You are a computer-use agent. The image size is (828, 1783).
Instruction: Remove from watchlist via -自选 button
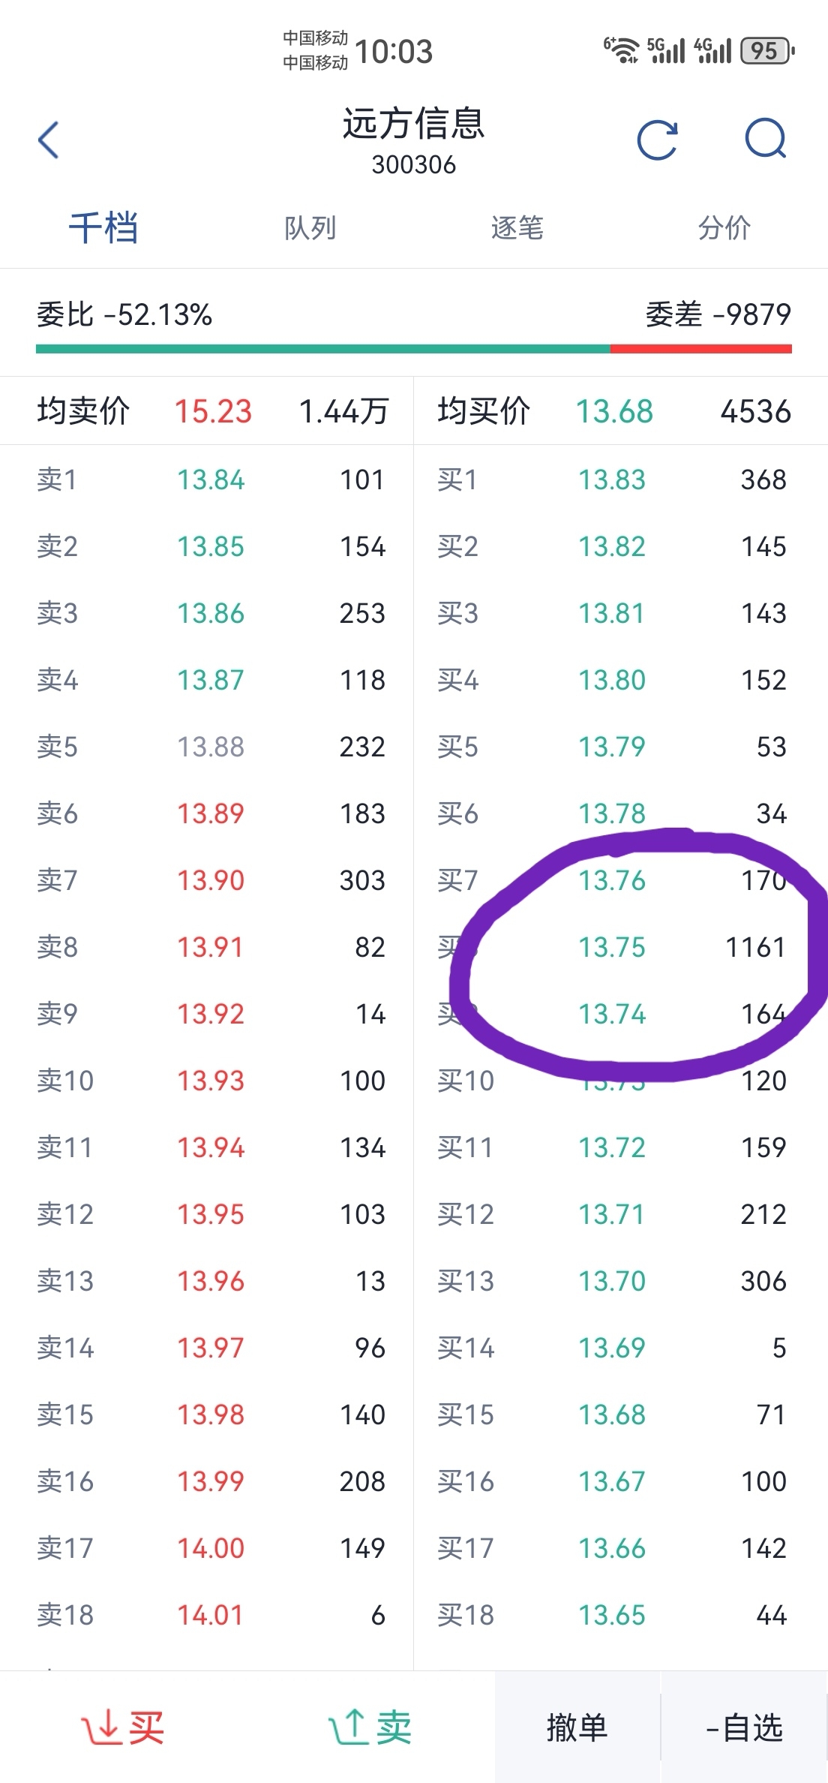(744, 1728)
